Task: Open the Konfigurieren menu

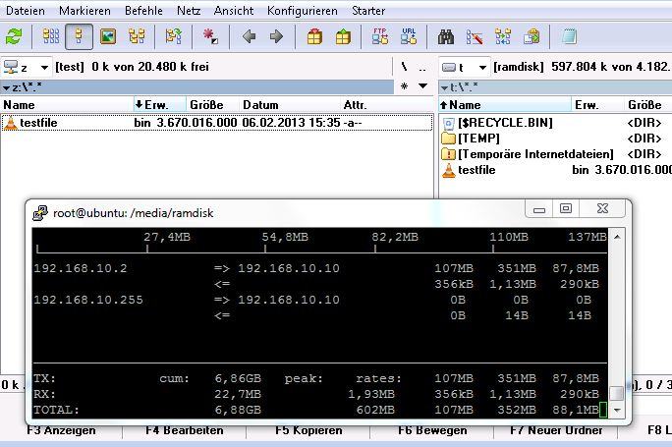Action: click(303, 11)
